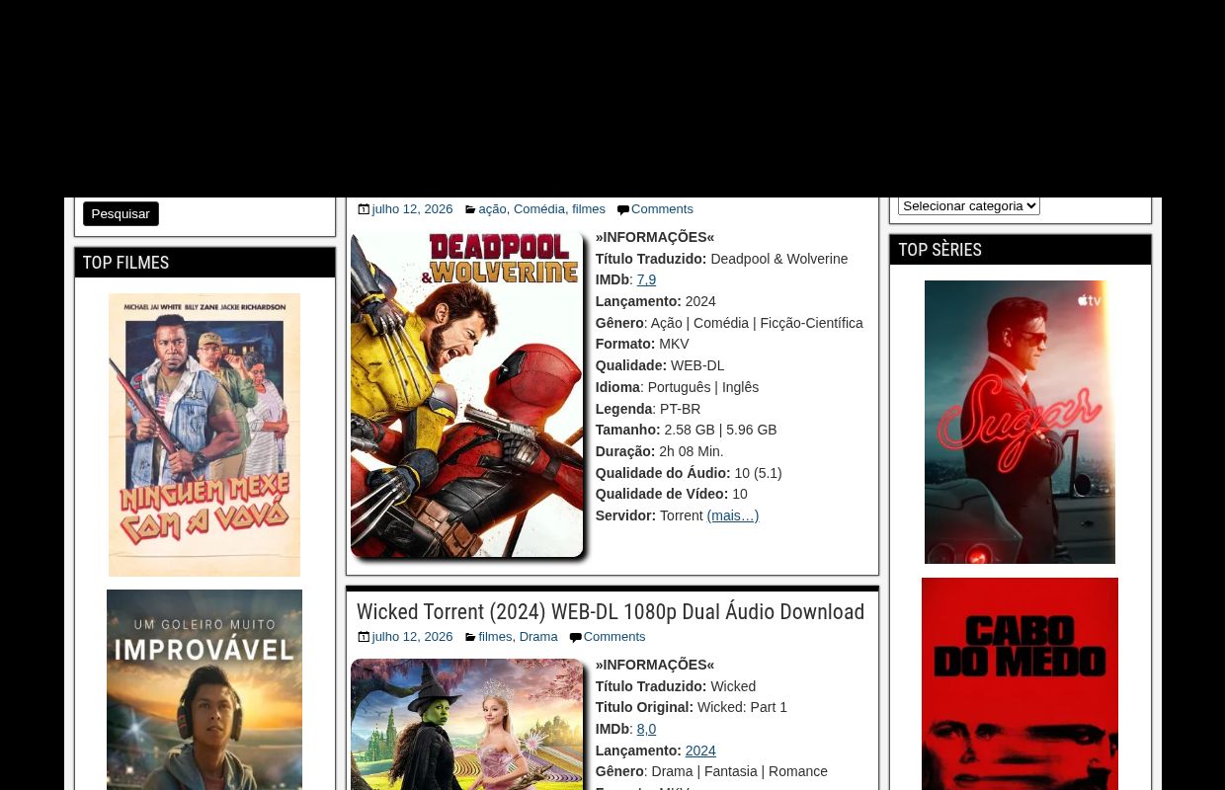Image resolution: width=1225 pixels, height=790 pixels.
Task: Open the Deadpool post date julho 12, 2026
Action: (x=412, y=208)
